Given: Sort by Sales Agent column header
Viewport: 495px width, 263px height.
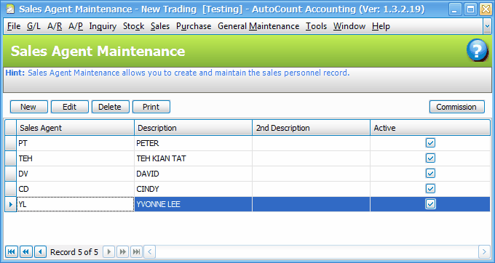Looking at the screenshot, I should (75, 128).
